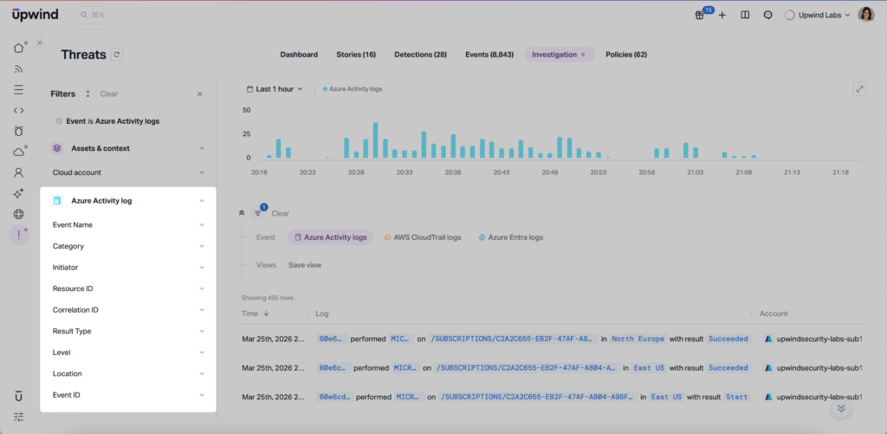The height and width of the screenshot is (434, 887).
Task: Collapse the filter bar with double chevron up
Action: point(243,213)
